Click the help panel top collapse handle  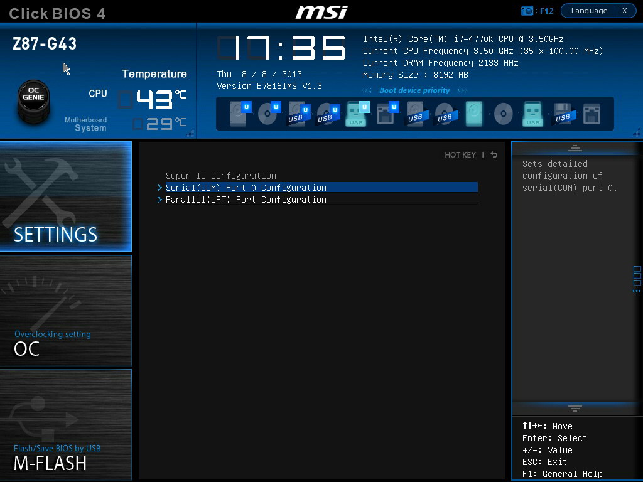575,147
